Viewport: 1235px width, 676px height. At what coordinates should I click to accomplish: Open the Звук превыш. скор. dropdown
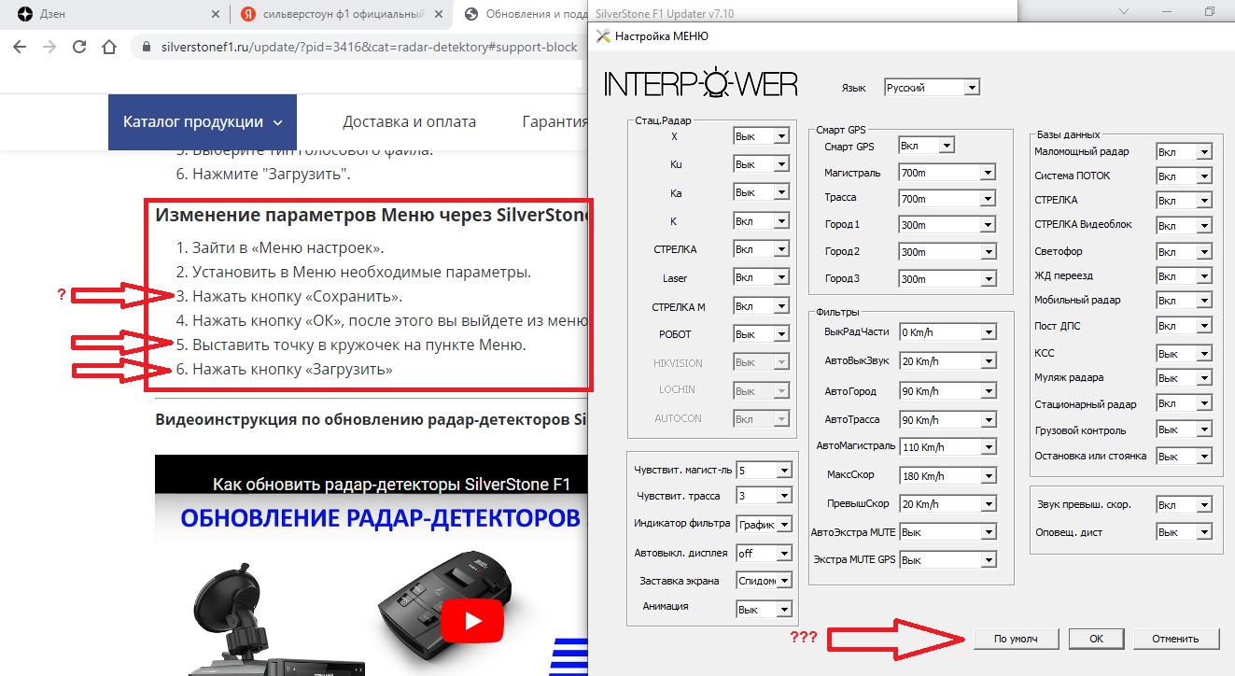click(x=1184, y=505)
